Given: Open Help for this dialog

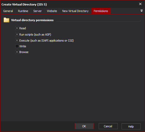Looking at the screenshot, I should [x=131, y=127].
